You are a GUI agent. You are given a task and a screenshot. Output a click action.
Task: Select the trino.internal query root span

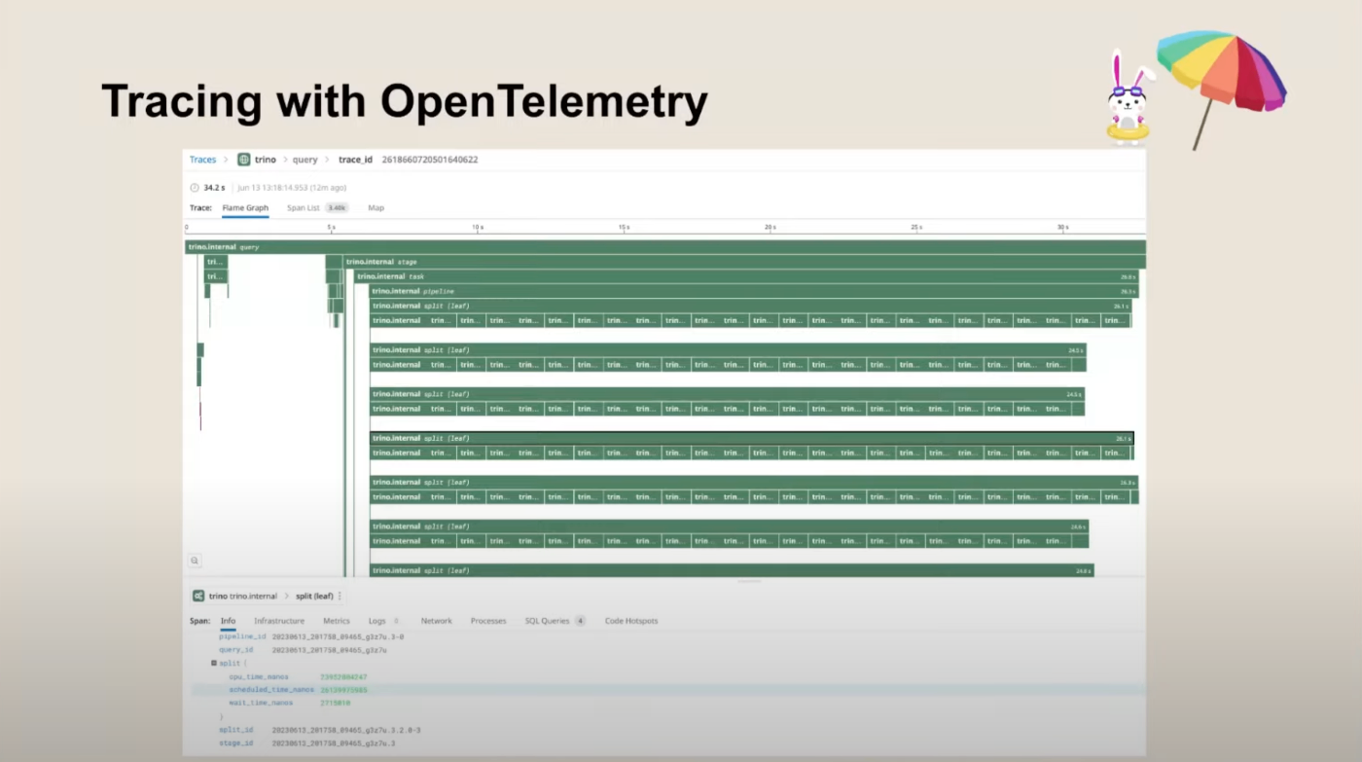tap(665, 247)
